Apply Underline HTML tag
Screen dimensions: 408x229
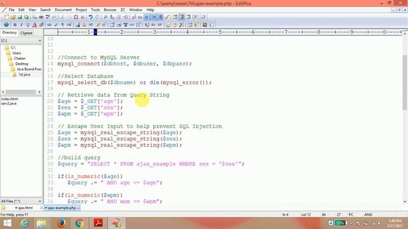click(28, 25)
